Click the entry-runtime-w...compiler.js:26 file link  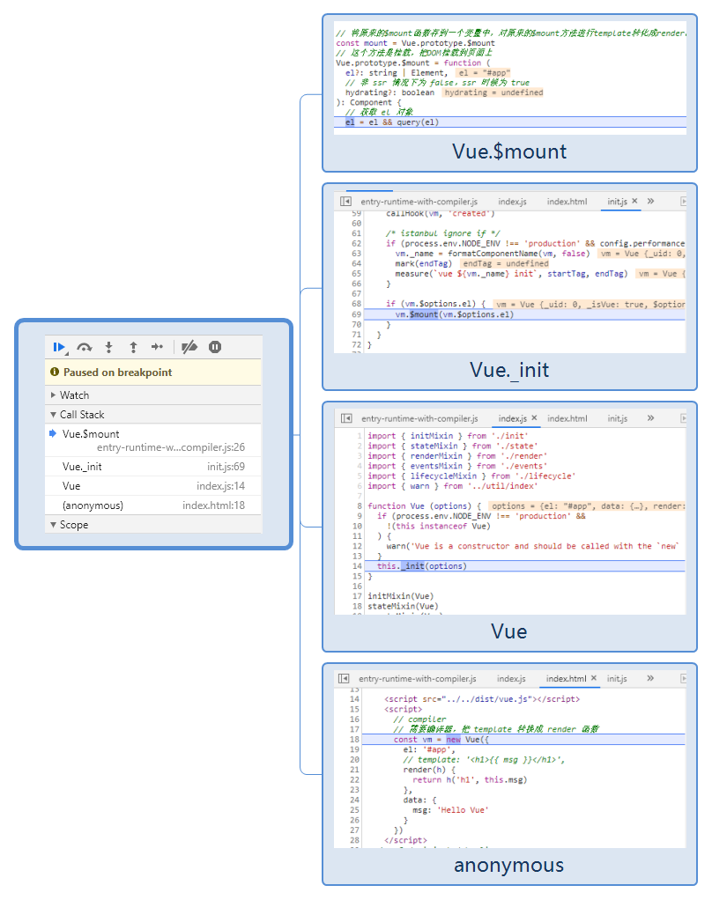pyautogui.click(x=171, y=447)
